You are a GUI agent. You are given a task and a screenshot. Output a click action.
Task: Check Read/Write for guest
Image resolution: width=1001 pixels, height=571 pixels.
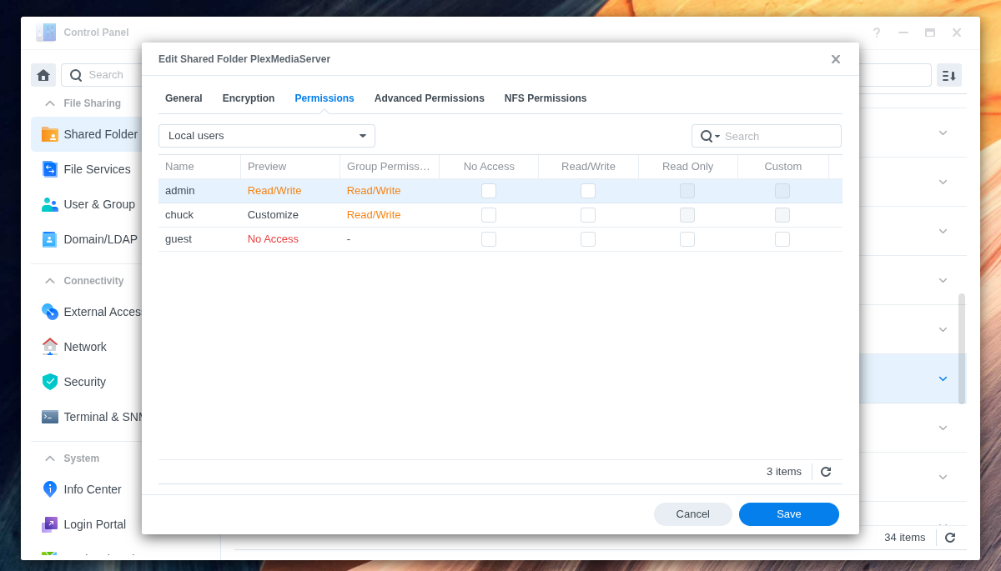pos(588,239)
